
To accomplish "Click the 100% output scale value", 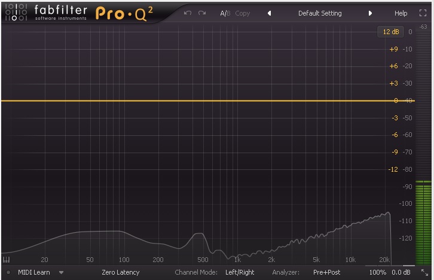I will [x=378, y=272].
